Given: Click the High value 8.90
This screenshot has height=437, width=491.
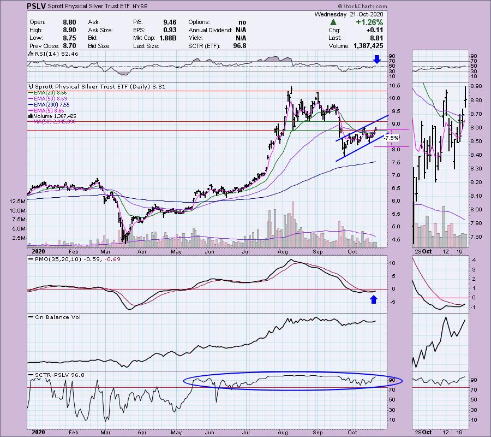Looking at the screenshot, I should [x=69, y=30].
